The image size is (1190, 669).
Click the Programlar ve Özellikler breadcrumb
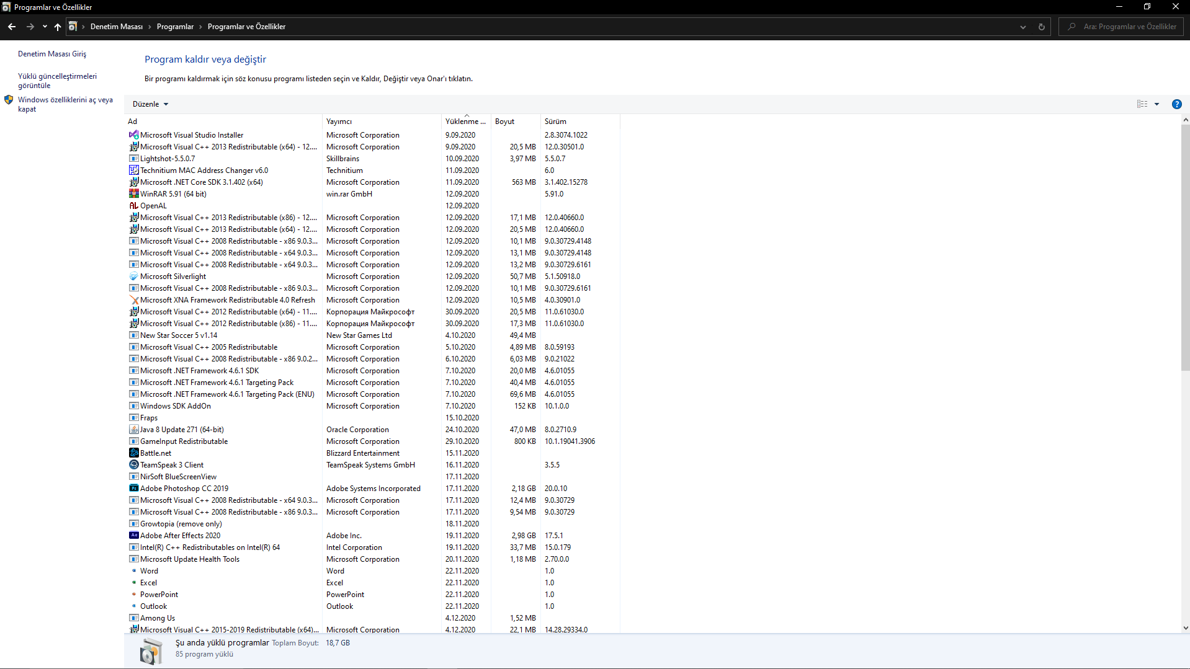pyautogui.click(x=246, y=27)
